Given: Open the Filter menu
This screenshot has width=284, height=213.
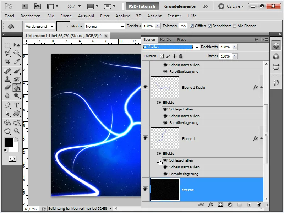Looking at the screenshot, I should 105,16.
